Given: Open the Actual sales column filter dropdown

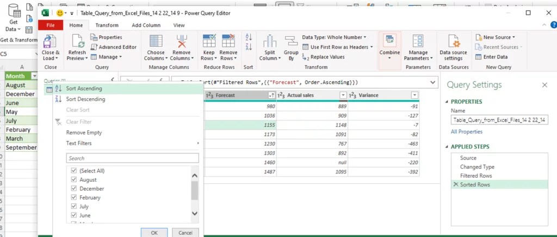Looking at the screenshot, I should [x=343, y=95].
